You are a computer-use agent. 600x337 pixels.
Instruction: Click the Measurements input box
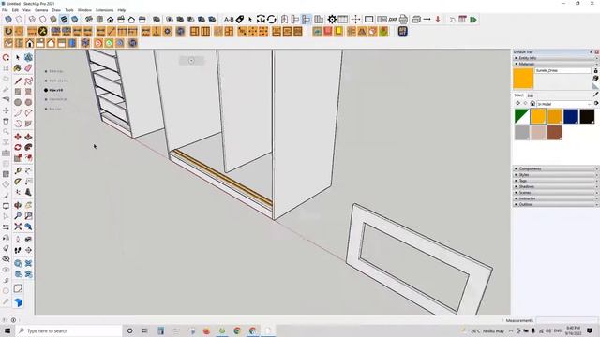point(567,320)
